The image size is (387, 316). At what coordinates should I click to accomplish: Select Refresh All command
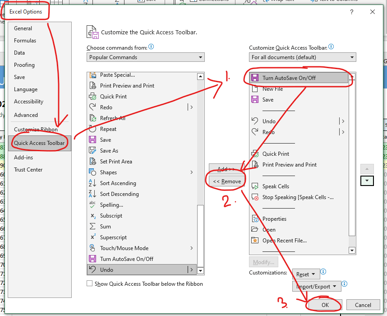point(142,118)
